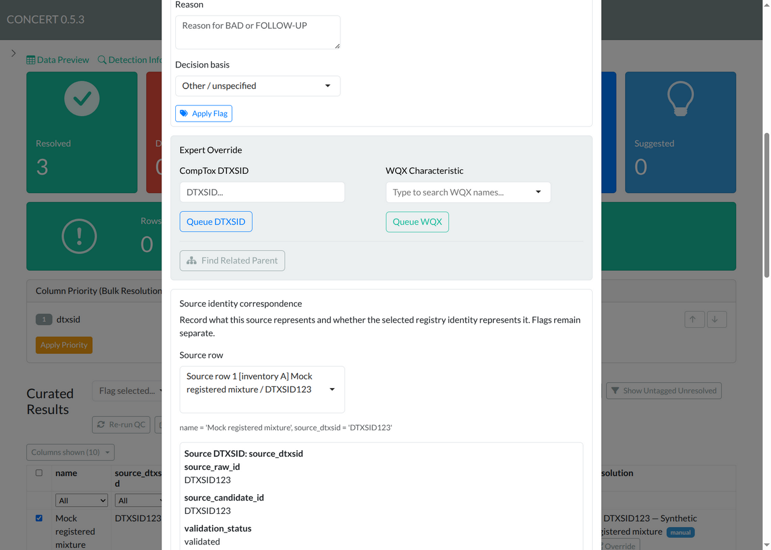Click the Queue WQX button
Screen dimensions: 771x550
417,221
